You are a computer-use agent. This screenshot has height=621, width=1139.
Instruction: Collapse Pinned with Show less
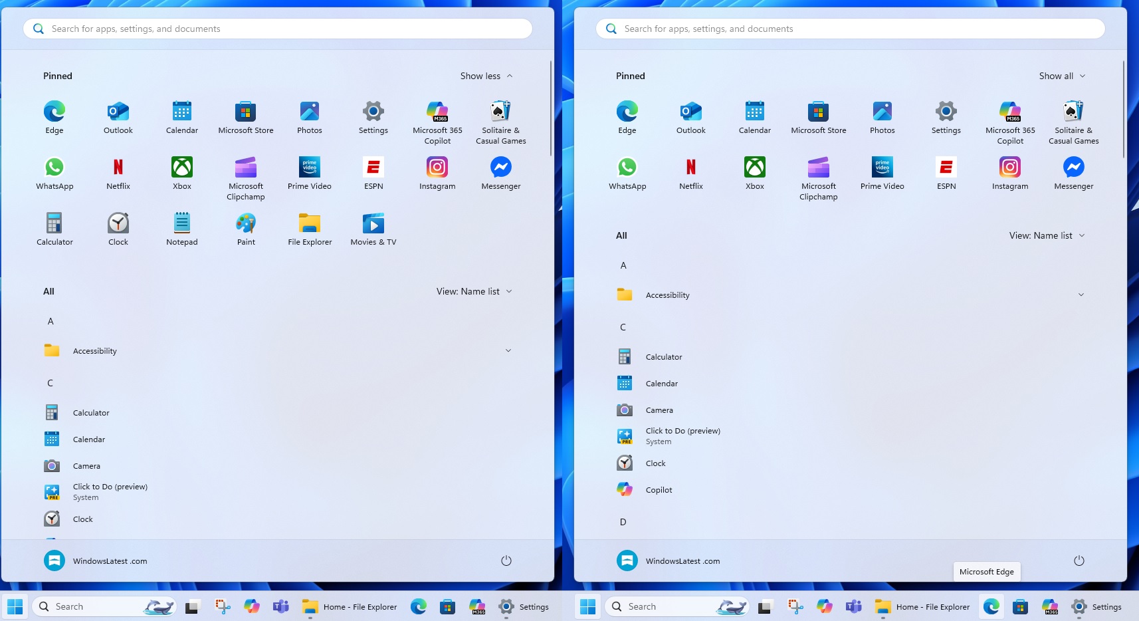pyautogui.click(x=487, y=76)
